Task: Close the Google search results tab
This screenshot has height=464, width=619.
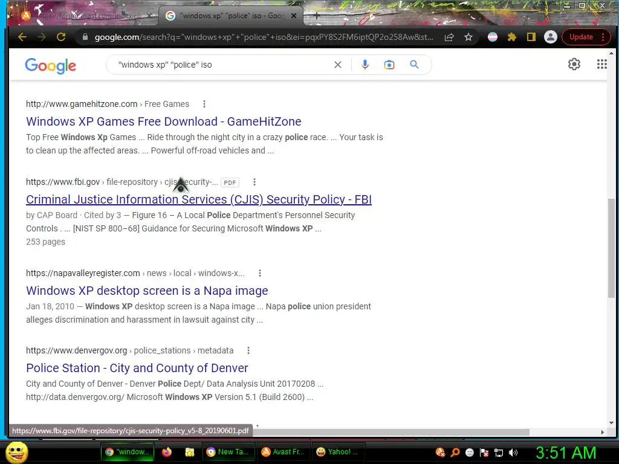Action: pyautogui.click(x=294, y=16)
